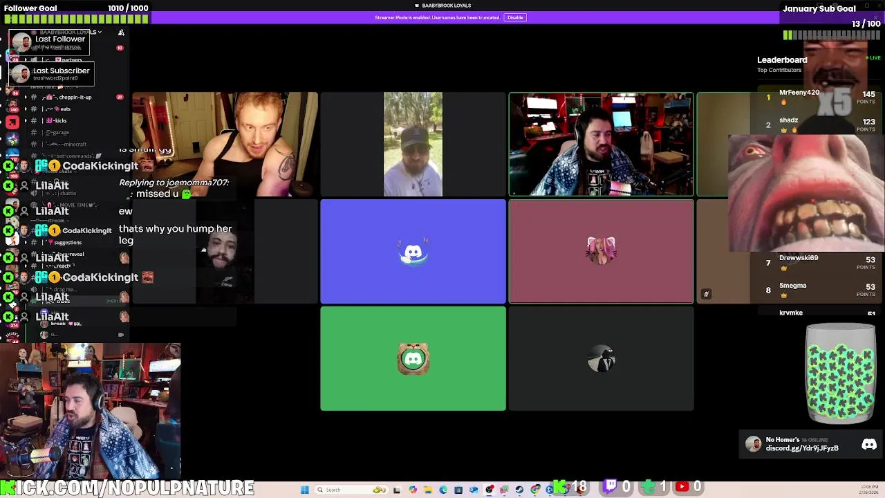Image resolution: width=885 pixels, height=498 pixels.
Task: Open the BAABYBROOK LOYALS server dropdown
Action: pos(69,33)
